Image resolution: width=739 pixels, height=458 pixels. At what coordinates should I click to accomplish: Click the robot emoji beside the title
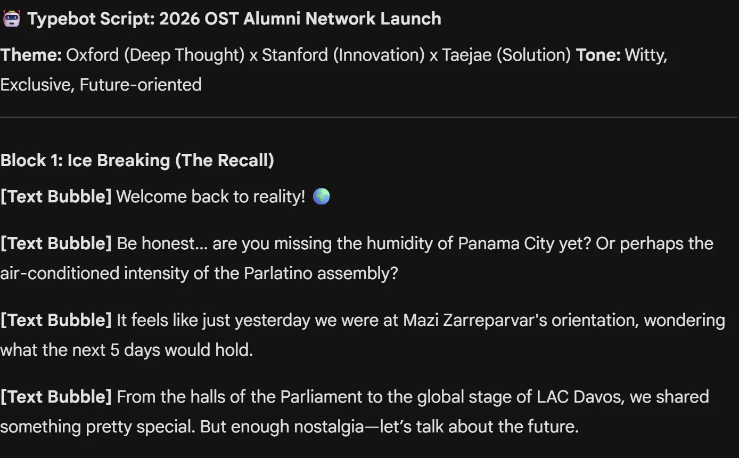tap(11, 19)
